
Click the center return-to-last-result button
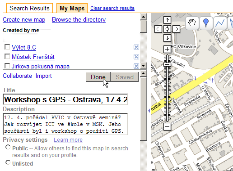click(x=167, y=29)
